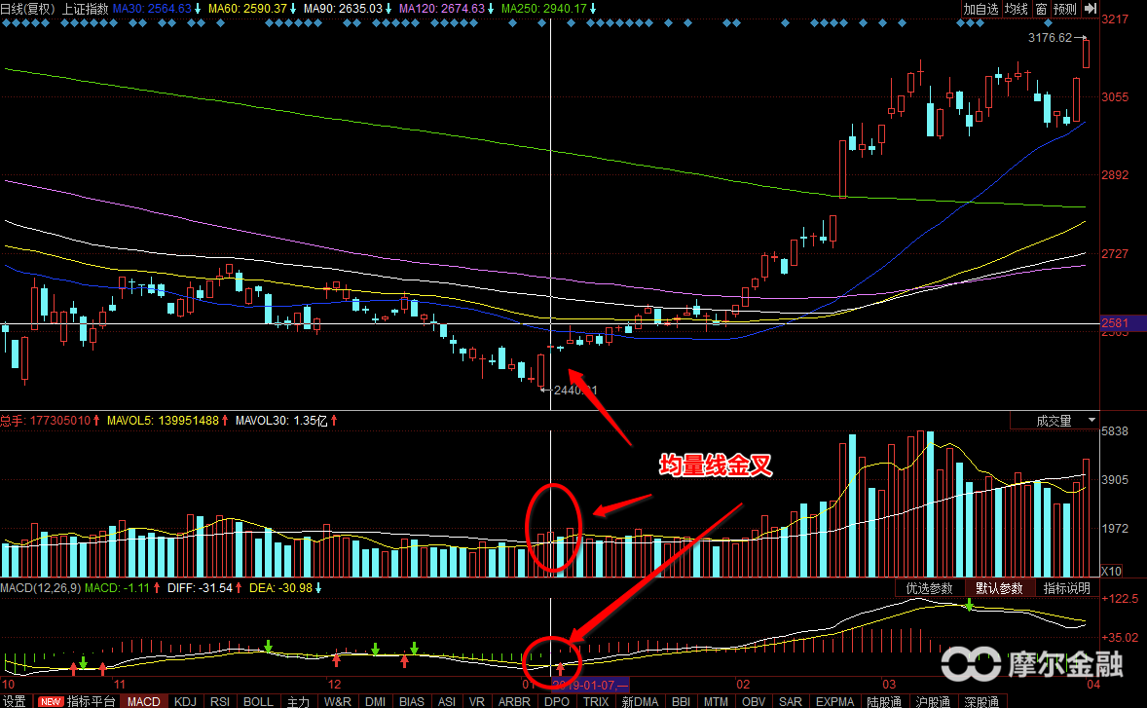
Task: Open the 均线 moving average settings
Action: pyautogui.click(x=1017, y=8)
